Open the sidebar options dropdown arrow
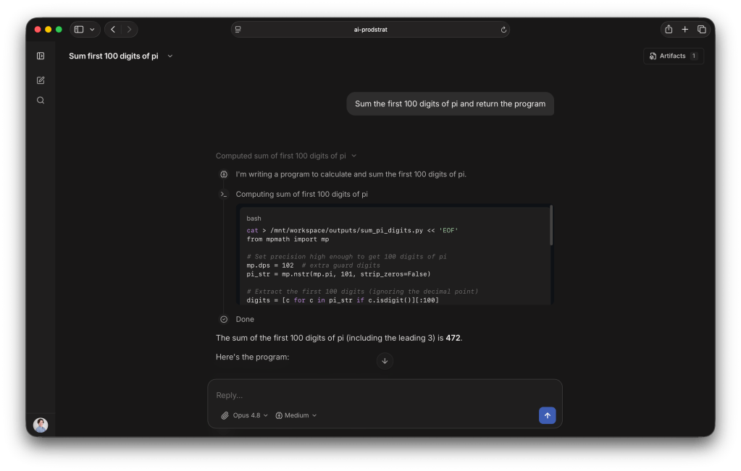741x471 pixels. [x=92, y=29]
